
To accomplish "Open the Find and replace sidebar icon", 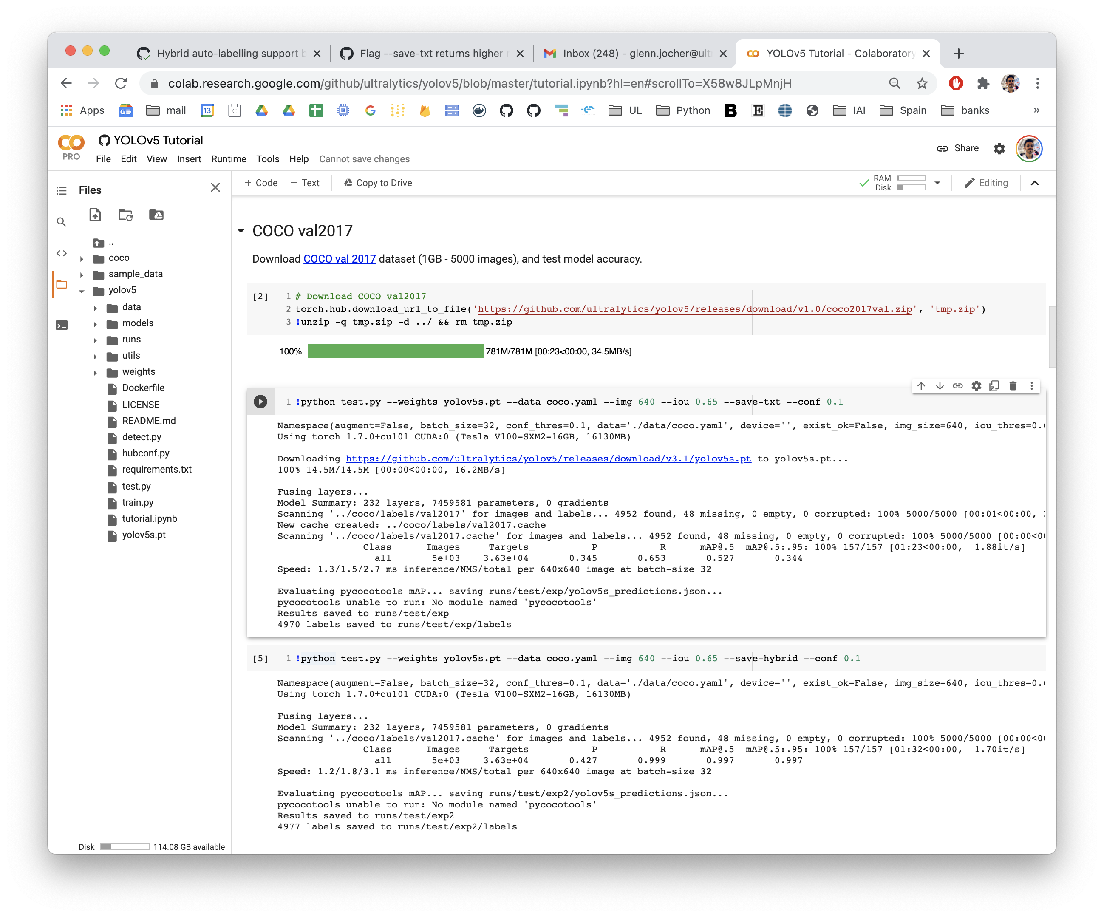I will [x=62, y=222].
